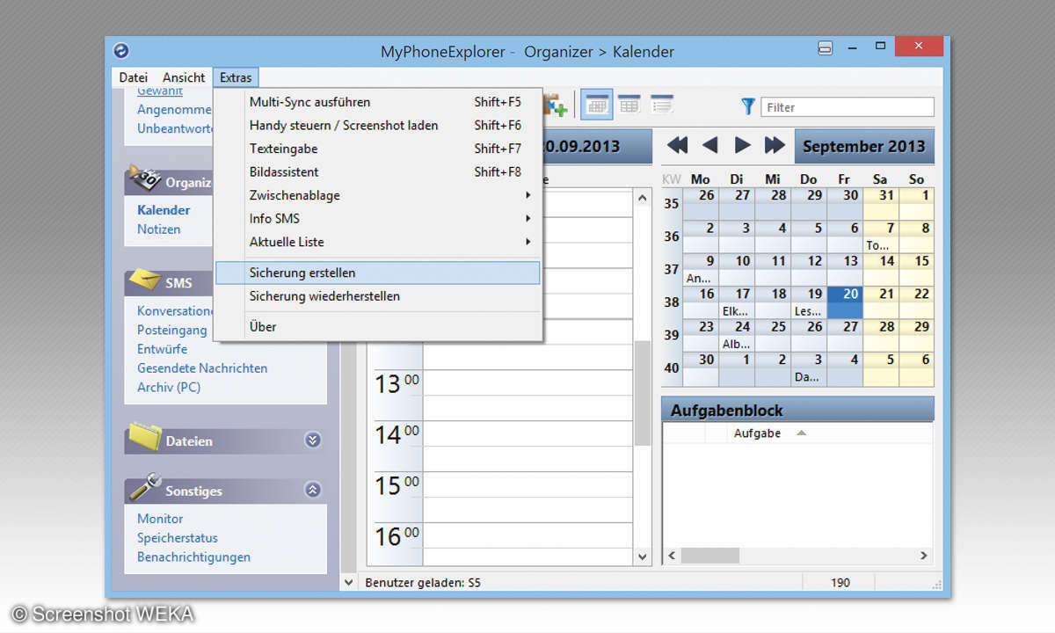Jump forward with the double-right arrow
This screenshot has width=1055, height=633.
[x=775, y=145]
